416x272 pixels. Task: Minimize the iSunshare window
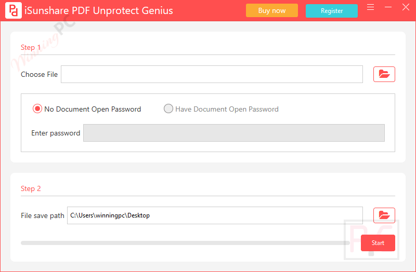coord(388,7)
